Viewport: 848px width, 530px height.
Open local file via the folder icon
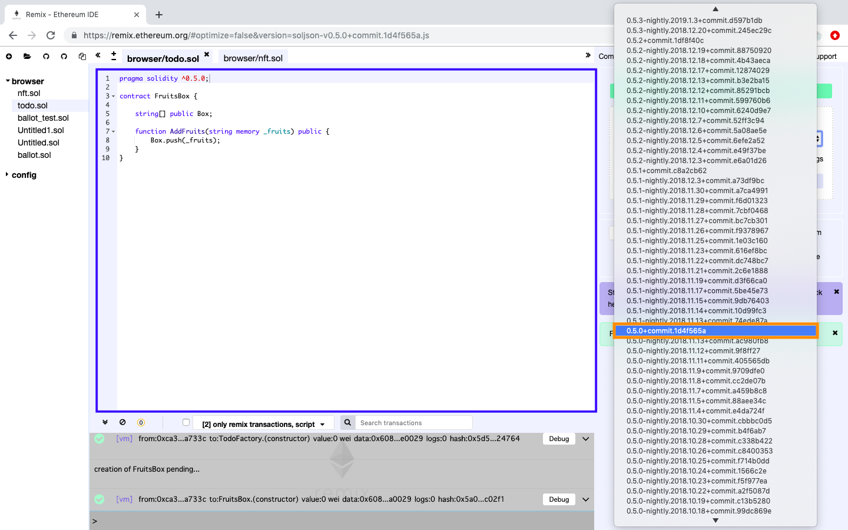pyautogui.click(x=27, y=57)
